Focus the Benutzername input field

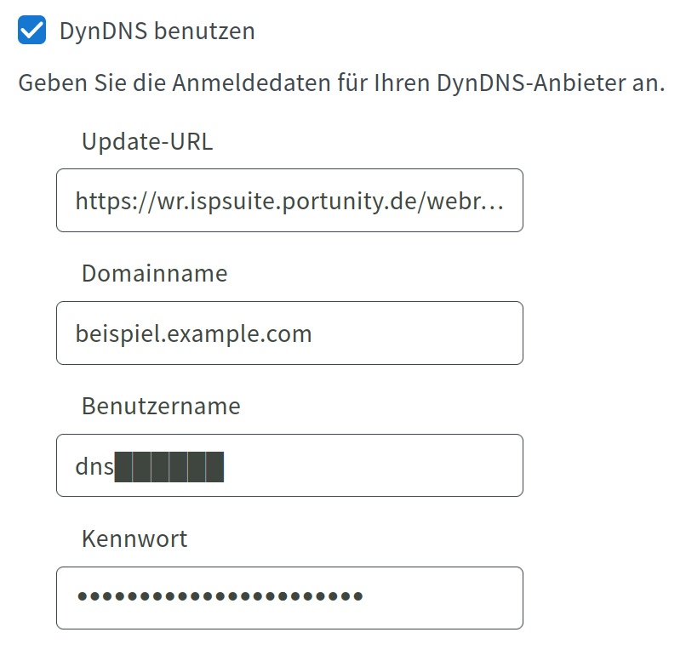[289, 466]
